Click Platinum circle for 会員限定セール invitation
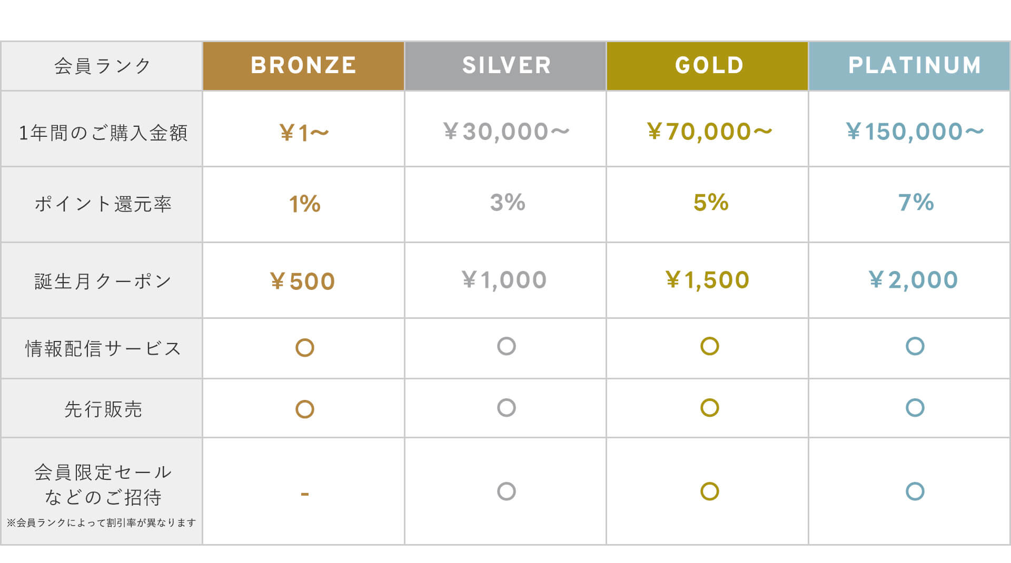 tap(915, 491)
